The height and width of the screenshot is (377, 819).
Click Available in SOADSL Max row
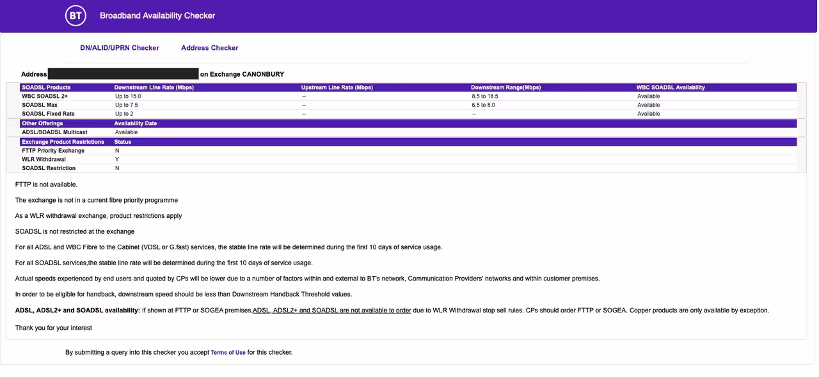(x=649, y=105)
